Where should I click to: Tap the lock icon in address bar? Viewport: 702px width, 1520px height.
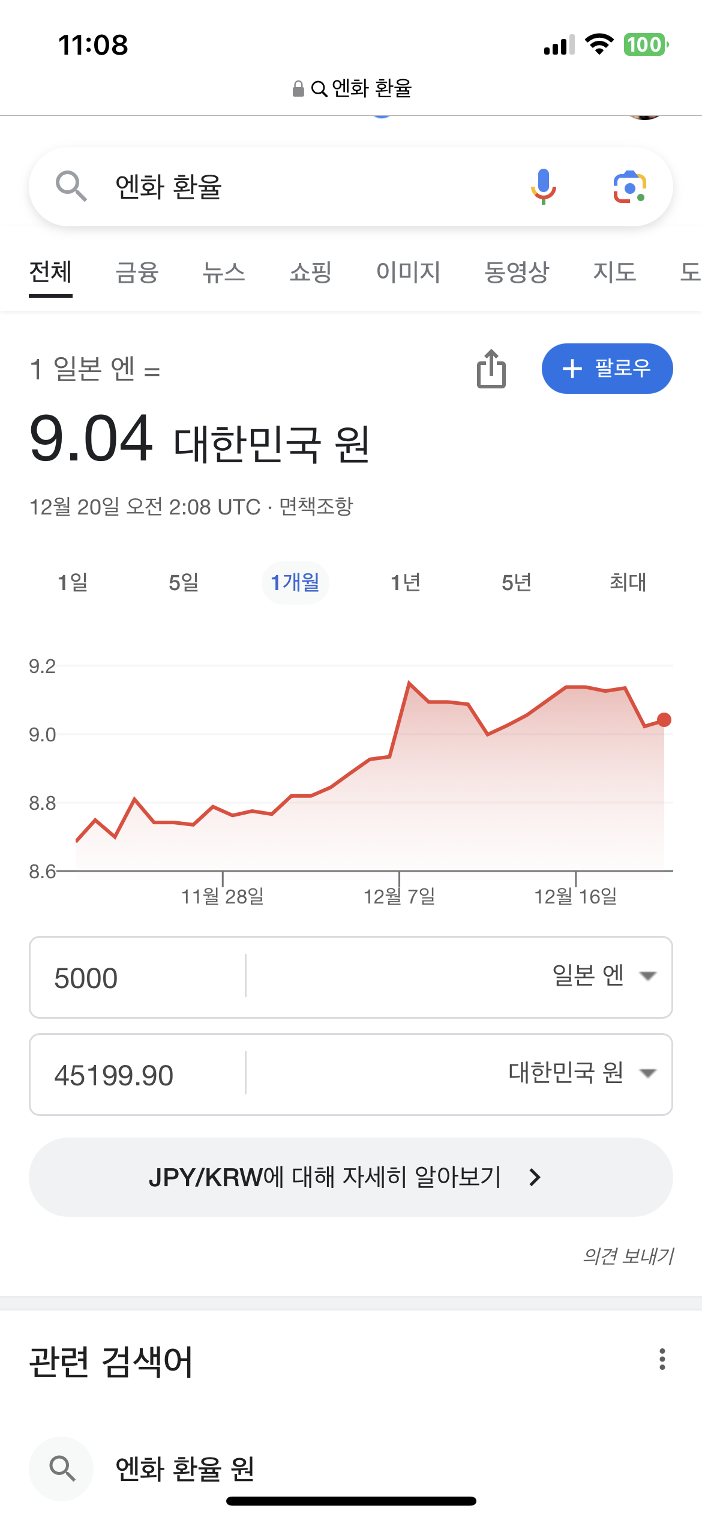point(298,89)
